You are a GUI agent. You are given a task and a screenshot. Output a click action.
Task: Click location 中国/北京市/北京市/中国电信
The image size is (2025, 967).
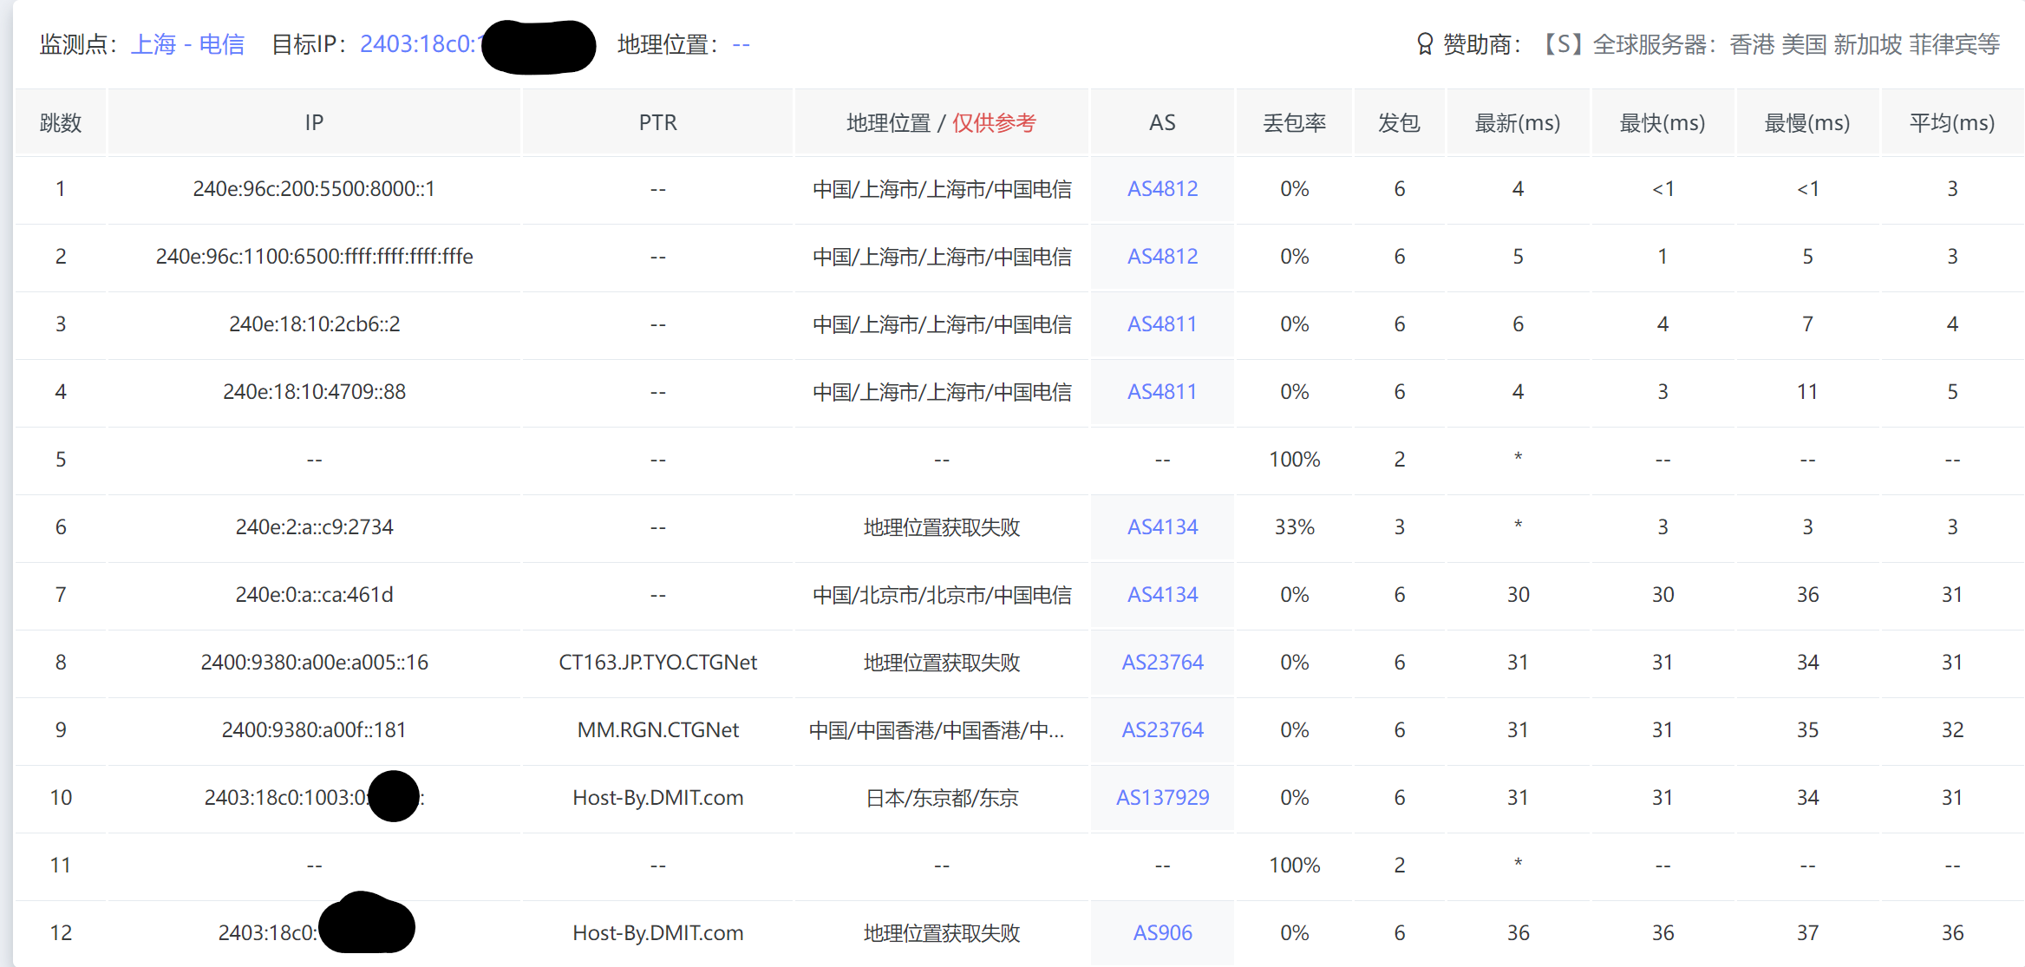coord(942,595)
